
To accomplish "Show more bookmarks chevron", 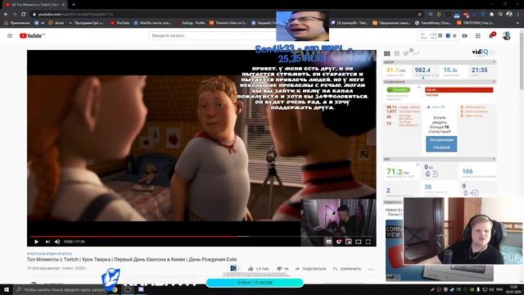I will coord(518,23).
